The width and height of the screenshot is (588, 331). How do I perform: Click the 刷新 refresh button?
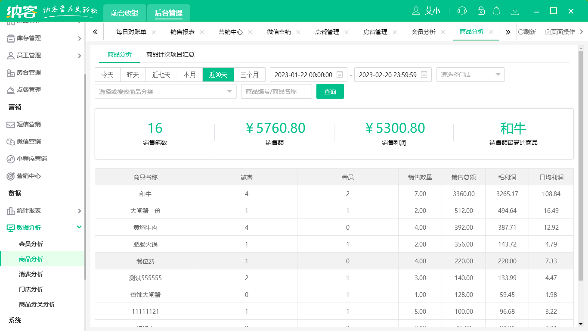pyautogui.click(x=527, y=32)
